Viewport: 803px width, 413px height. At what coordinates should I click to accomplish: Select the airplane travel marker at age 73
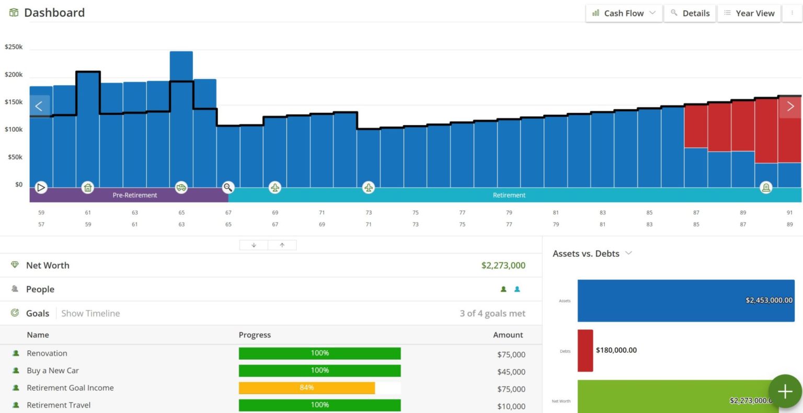369,187
